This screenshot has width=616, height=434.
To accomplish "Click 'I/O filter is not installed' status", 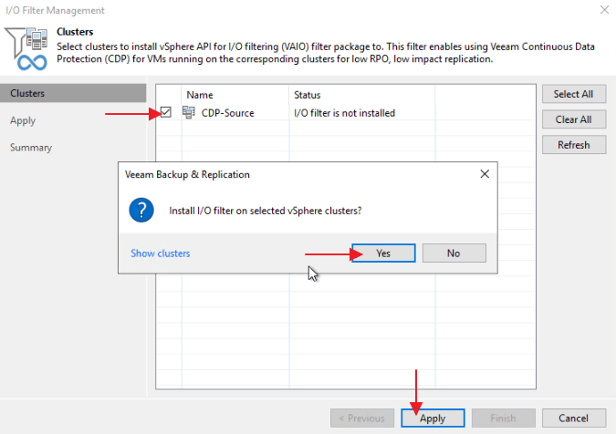I will tap(345, 113).
